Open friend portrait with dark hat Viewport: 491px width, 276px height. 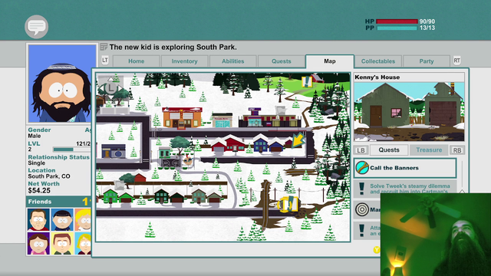coord(62,219)
